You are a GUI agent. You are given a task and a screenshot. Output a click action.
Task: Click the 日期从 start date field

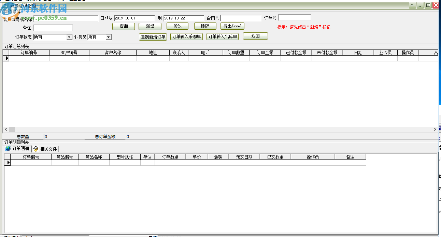pyautogui.click(x=134, y=18)
